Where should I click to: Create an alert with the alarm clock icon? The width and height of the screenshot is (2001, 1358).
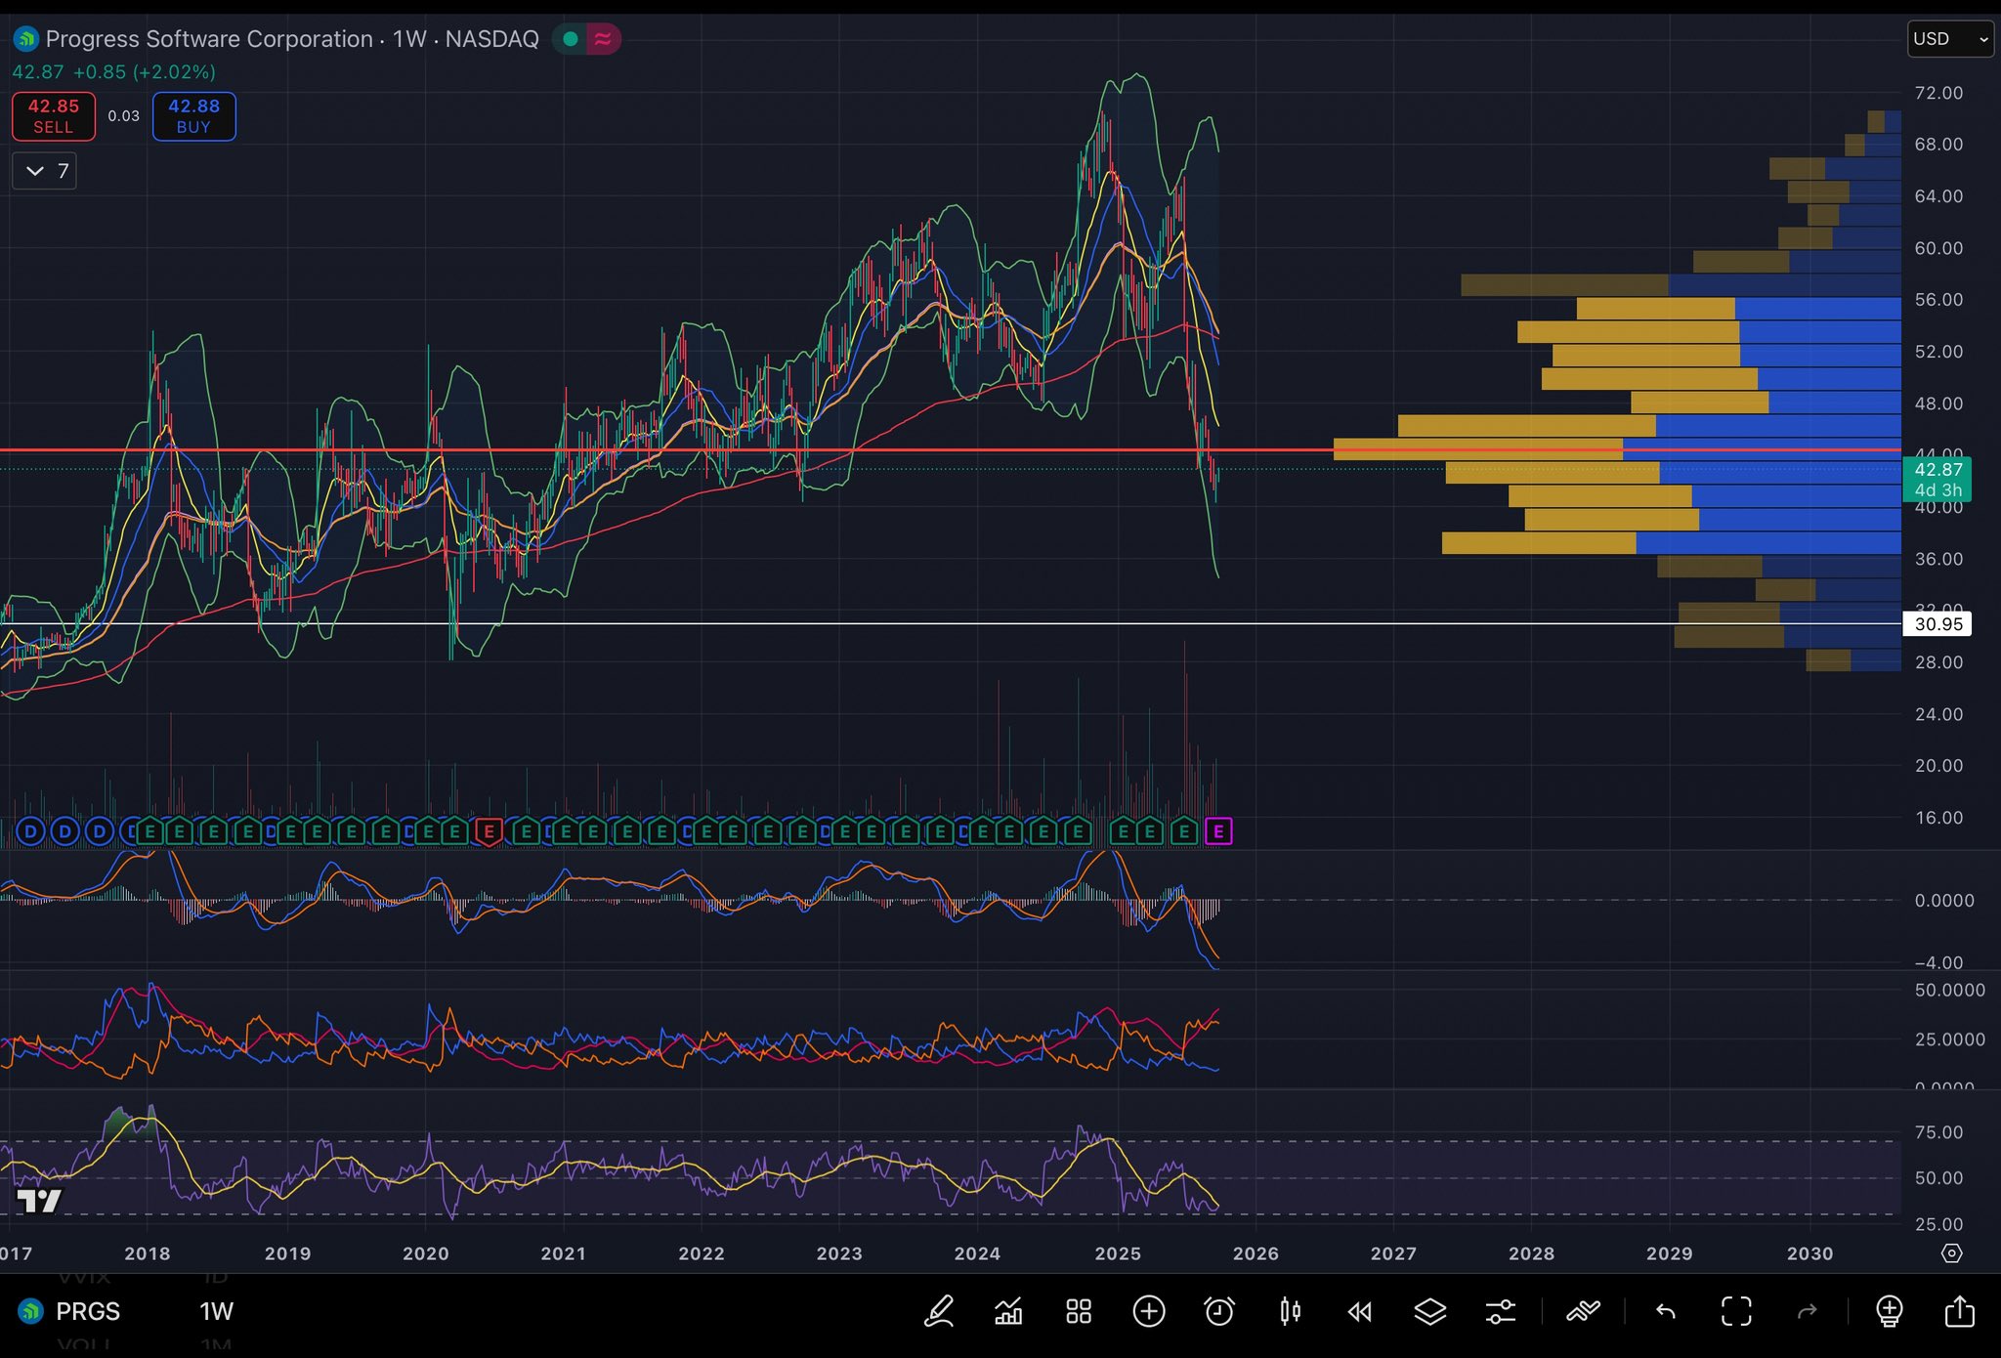click(1219, 1311)
